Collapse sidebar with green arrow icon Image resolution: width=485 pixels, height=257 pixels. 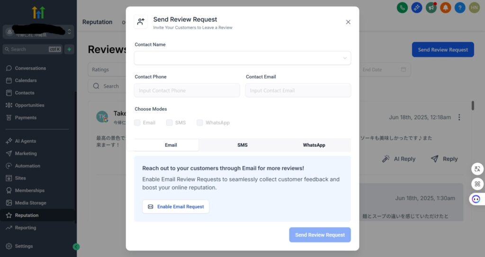[x=76, y=247]
